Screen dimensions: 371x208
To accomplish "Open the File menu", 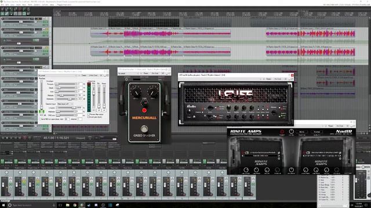I will click(2, 5).
